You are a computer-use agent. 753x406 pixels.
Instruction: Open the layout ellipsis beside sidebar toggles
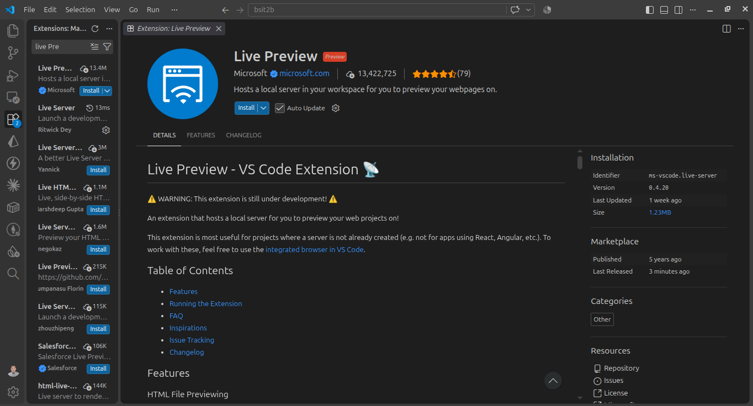[x=693, y=10]
